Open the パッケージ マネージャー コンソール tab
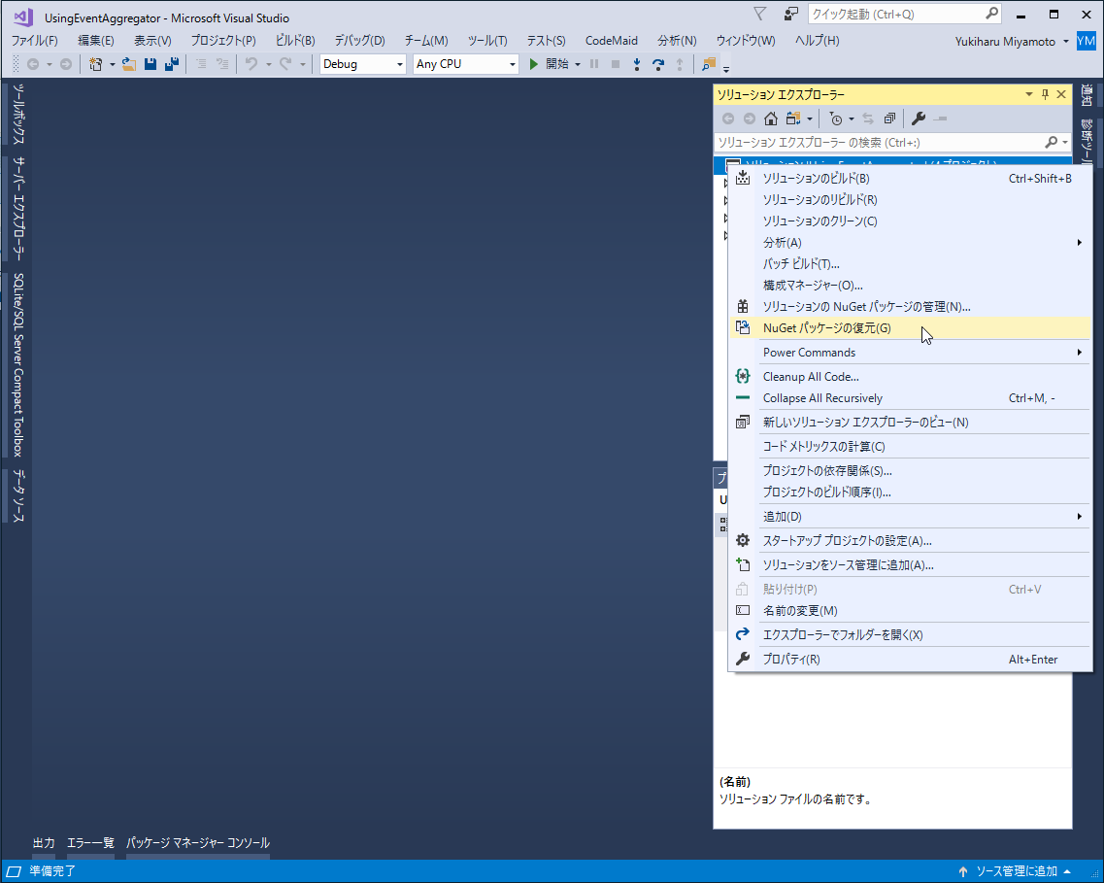 198,843
